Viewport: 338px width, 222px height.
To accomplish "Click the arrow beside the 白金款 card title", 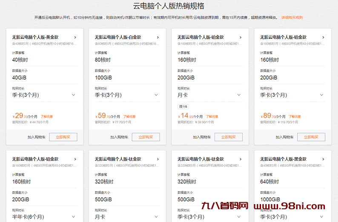I will (x=158, y=37).
